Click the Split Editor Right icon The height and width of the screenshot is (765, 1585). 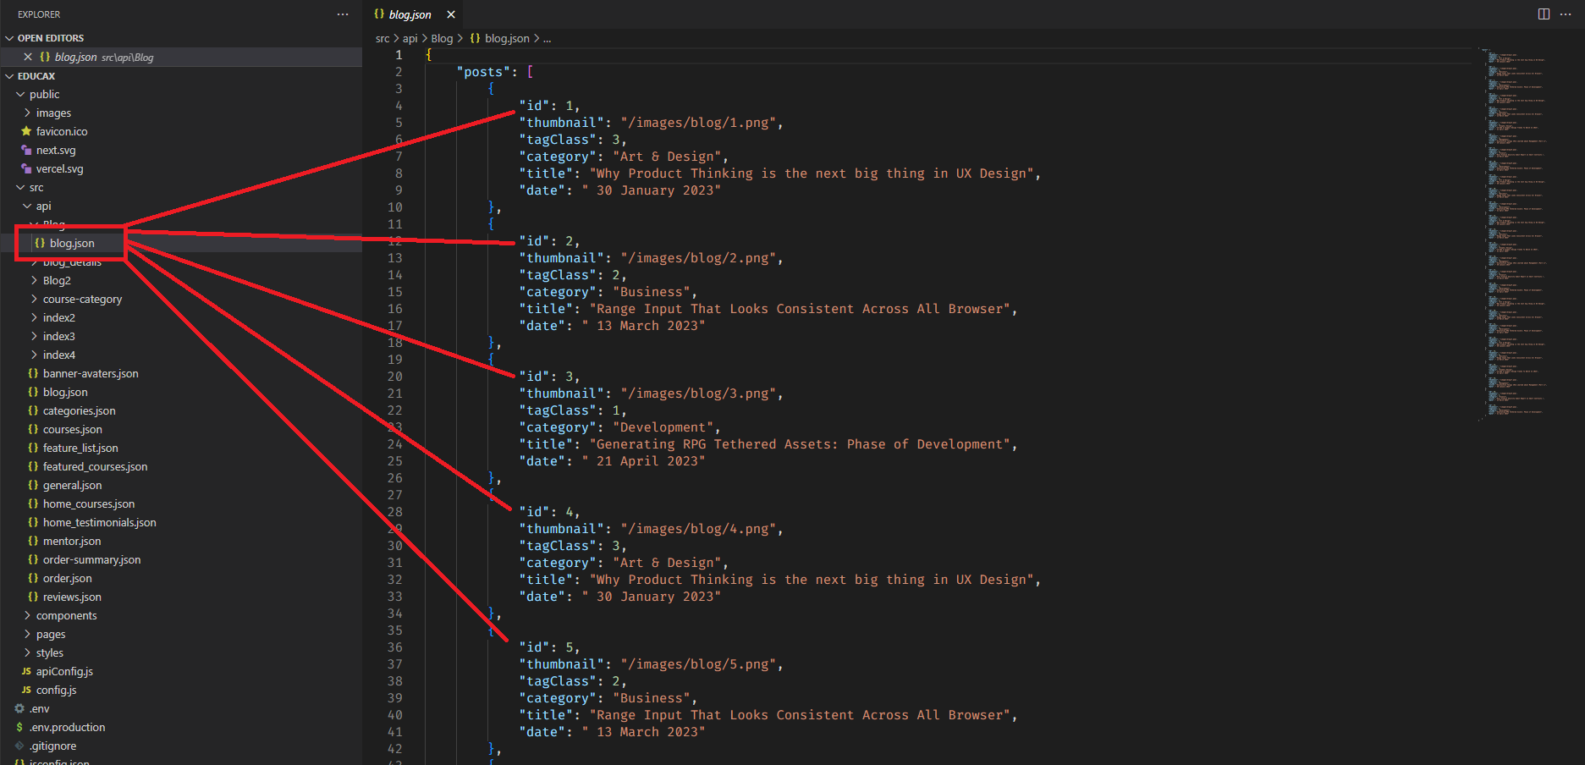coord(1544,14)
